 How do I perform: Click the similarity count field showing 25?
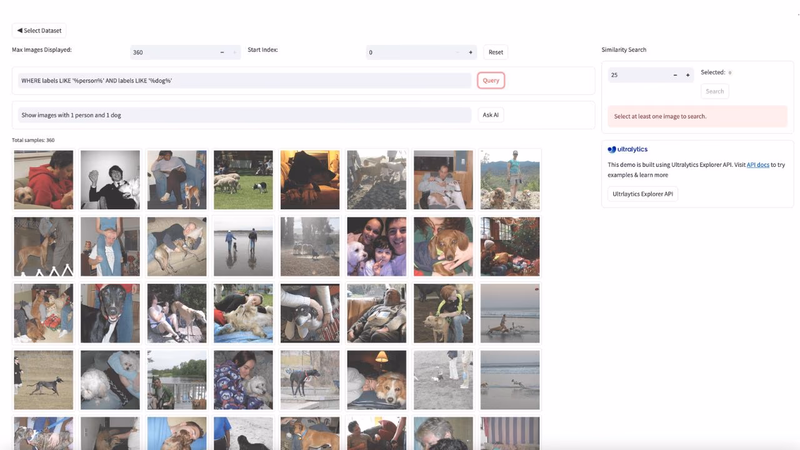pos(638,75)
